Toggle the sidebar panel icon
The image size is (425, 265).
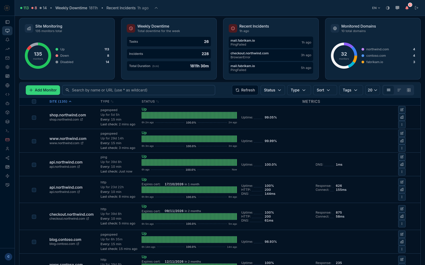(x=7, y=22)
